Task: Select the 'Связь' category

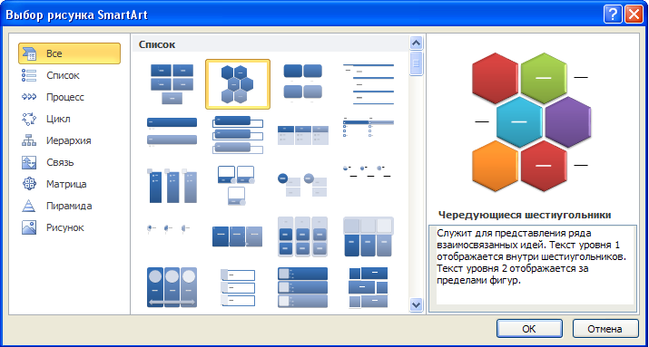Action: pyautogui.click(x=69, y=162)
